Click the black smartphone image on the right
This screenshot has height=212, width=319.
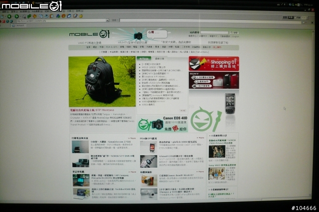click(230, 103)
